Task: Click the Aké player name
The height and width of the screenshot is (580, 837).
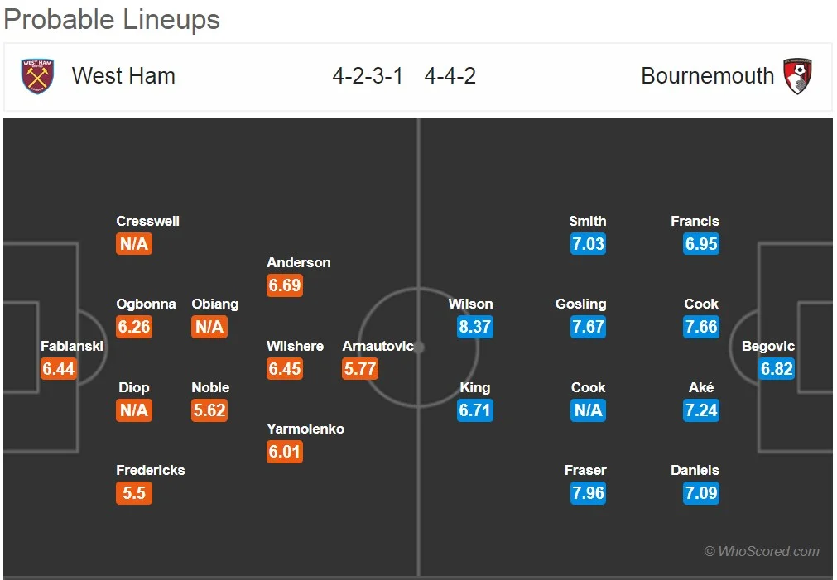Action: click(x=700, y=388)
